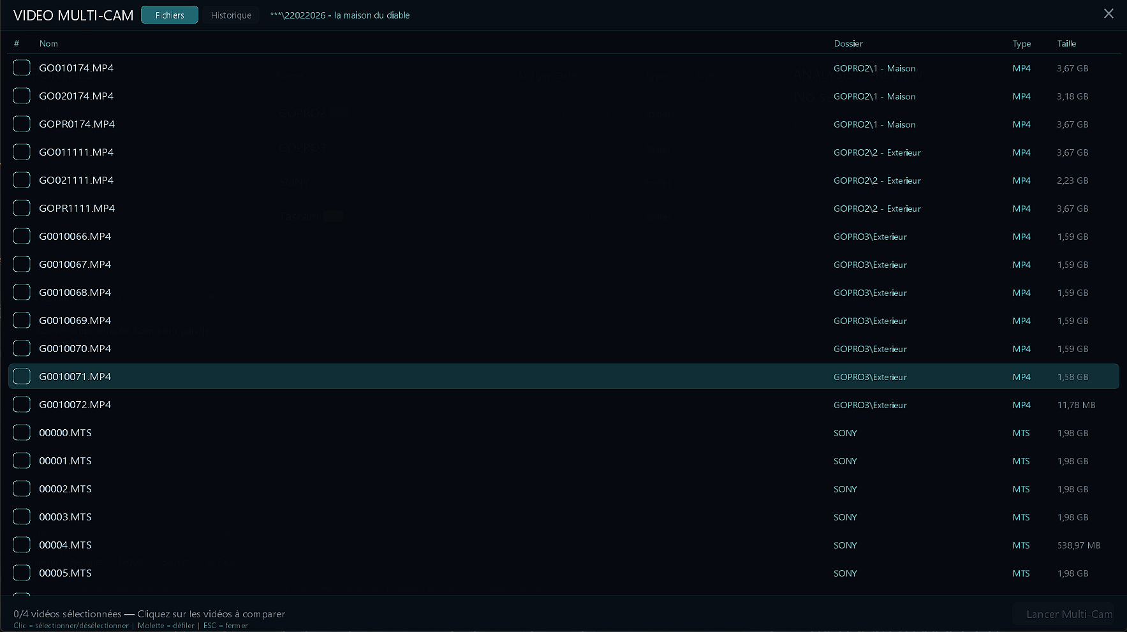
Task: Select checkbox beside G0010071.MP4
Action: (22, 377)
